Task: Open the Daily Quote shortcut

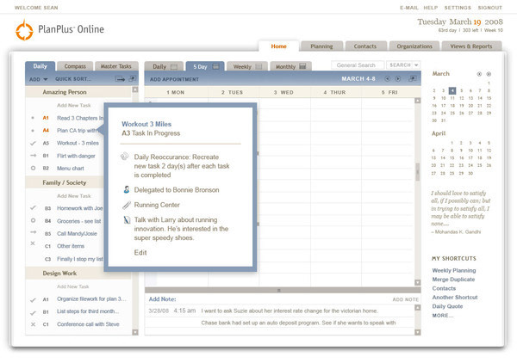Action: [x=447, y=306]
